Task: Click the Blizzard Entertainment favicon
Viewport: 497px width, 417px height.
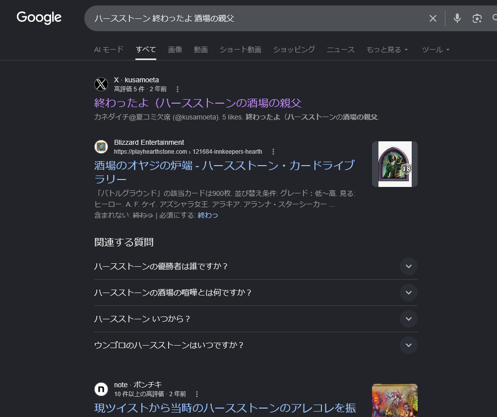Action: pyautogui.click(x=101, y=147)
